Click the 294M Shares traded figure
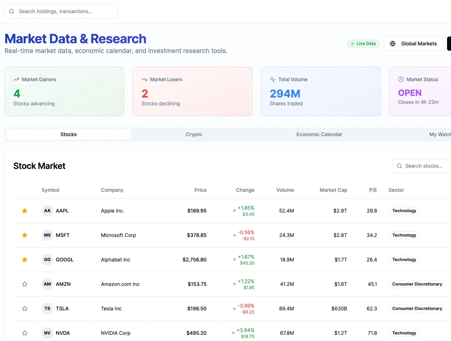451x341 pixels. click(285, 94)
